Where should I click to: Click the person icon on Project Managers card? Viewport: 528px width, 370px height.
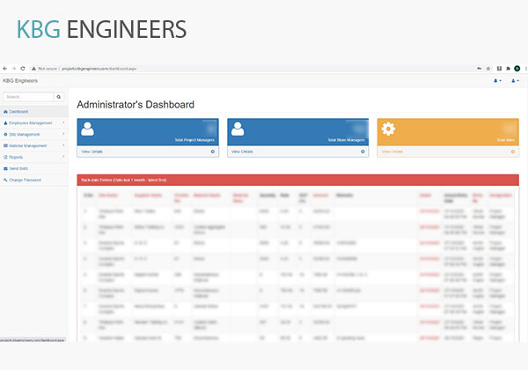pos(87,129)
